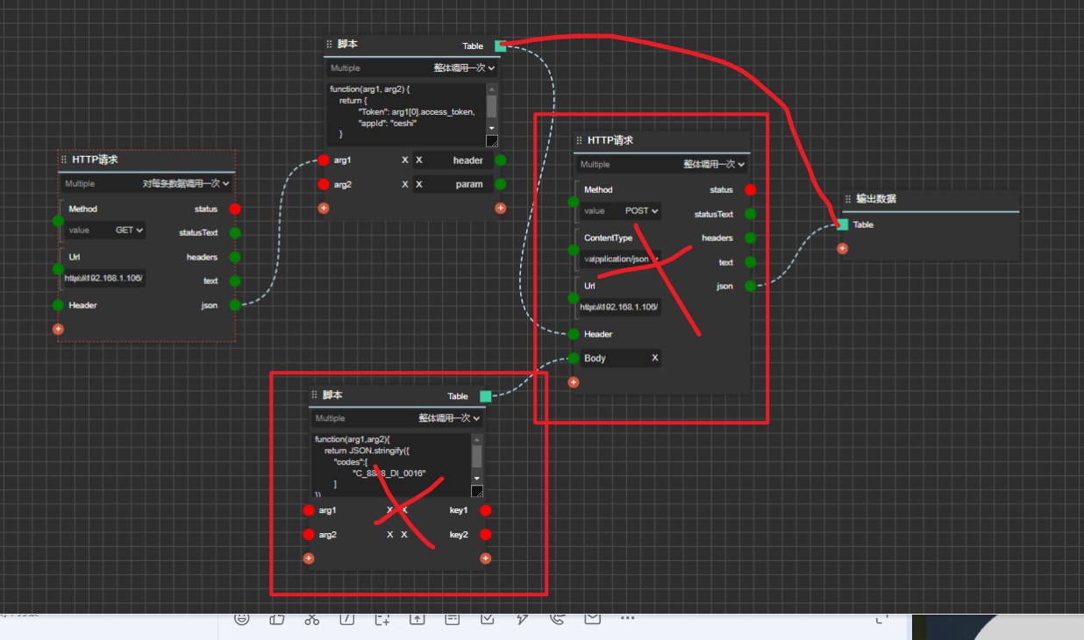Expand the 对每条数据调用一次 call mode dropdown

[x=186, y=184]
